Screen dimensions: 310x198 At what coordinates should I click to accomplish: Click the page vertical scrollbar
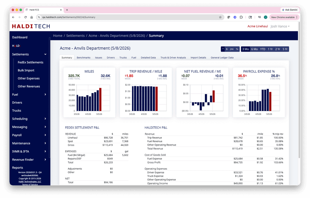(x=299, y=89)
